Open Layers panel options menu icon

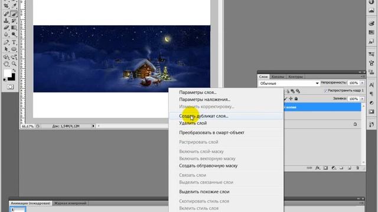(x=363, y=77)
